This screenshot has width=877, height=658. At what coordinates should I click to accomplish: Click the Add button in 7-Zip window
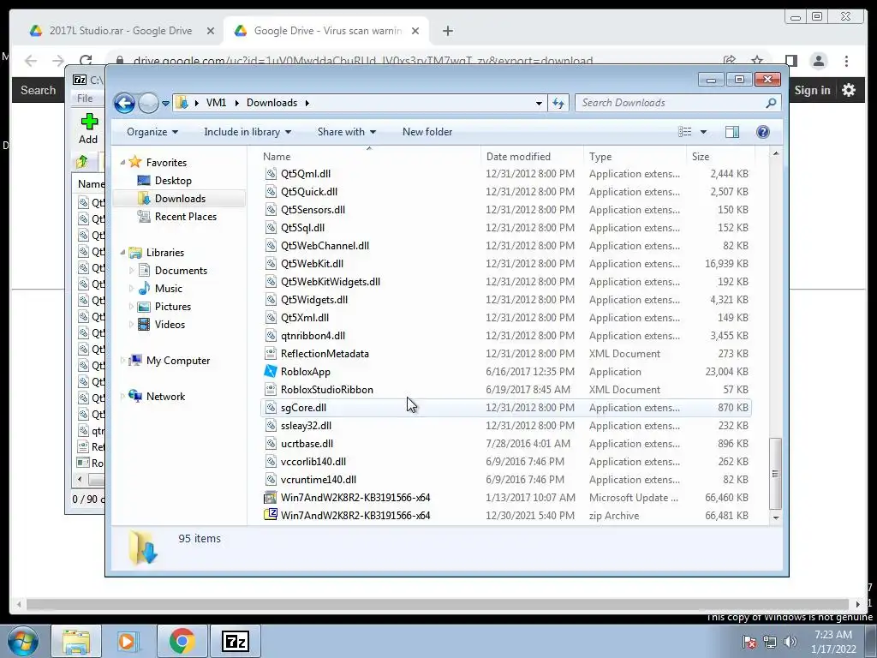(x=88, y=129)
